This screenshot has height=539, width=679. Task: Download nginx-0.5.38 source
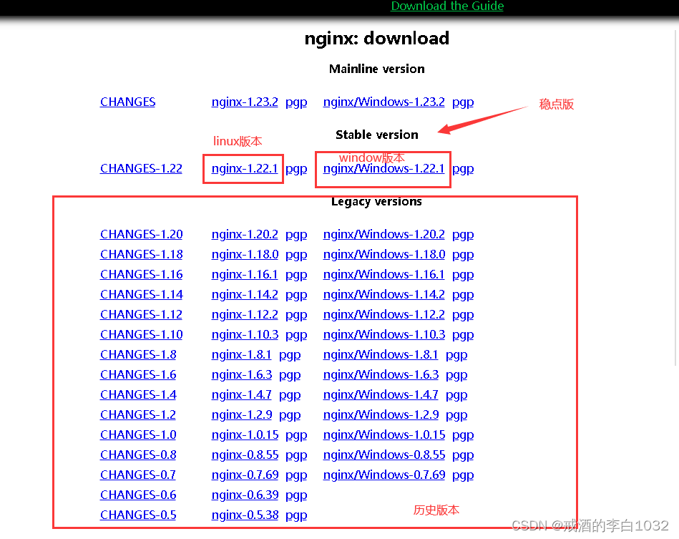coord(245,515)
